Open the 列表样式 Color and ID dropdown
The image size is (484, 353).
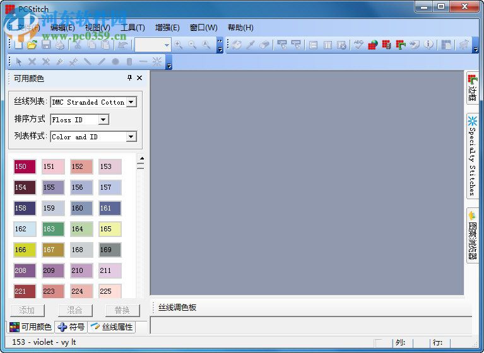point(131,137)
